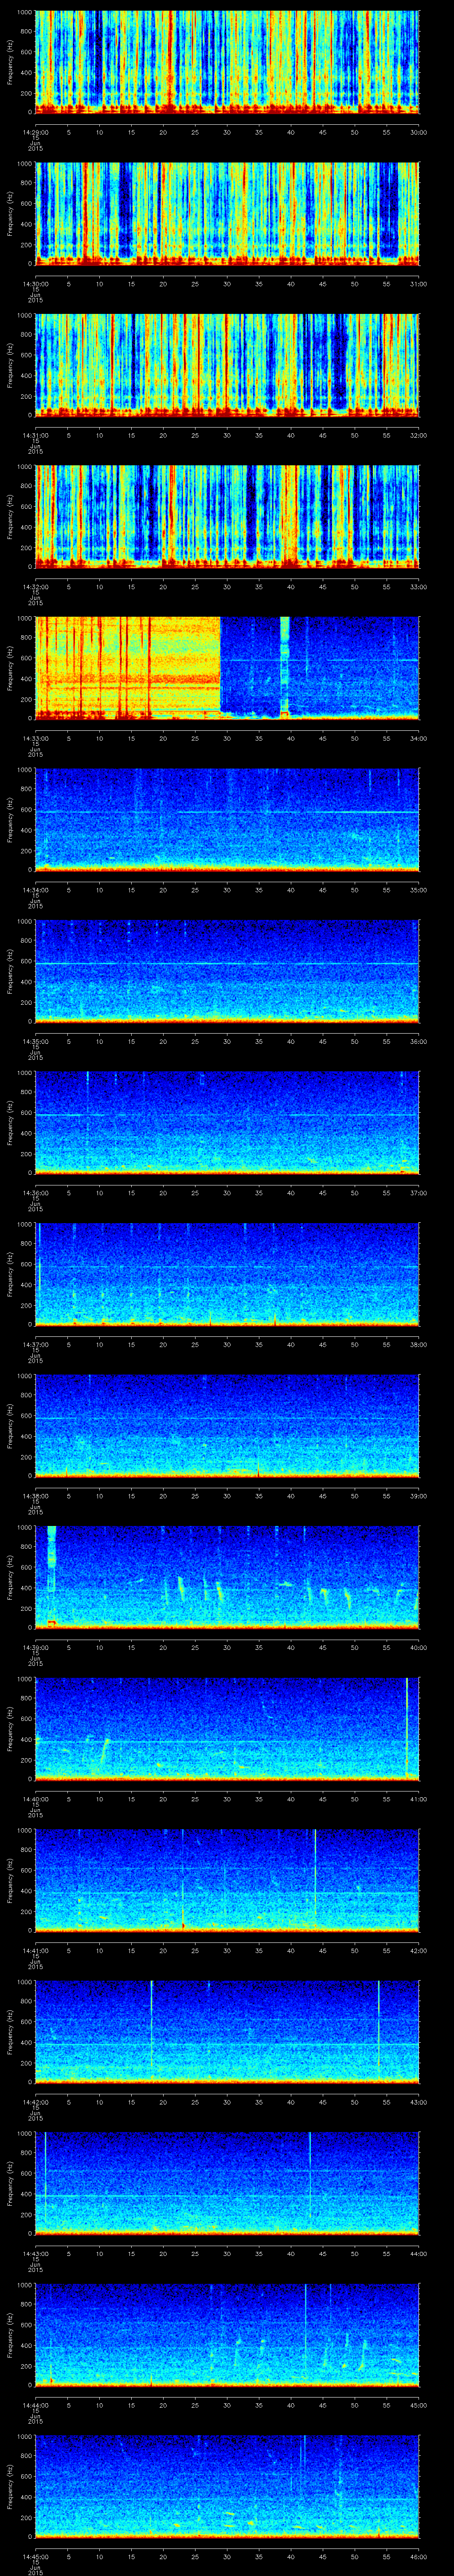Click the 14:36:00 start time label
This screenshot has height=2576, width=454.
35,1193
